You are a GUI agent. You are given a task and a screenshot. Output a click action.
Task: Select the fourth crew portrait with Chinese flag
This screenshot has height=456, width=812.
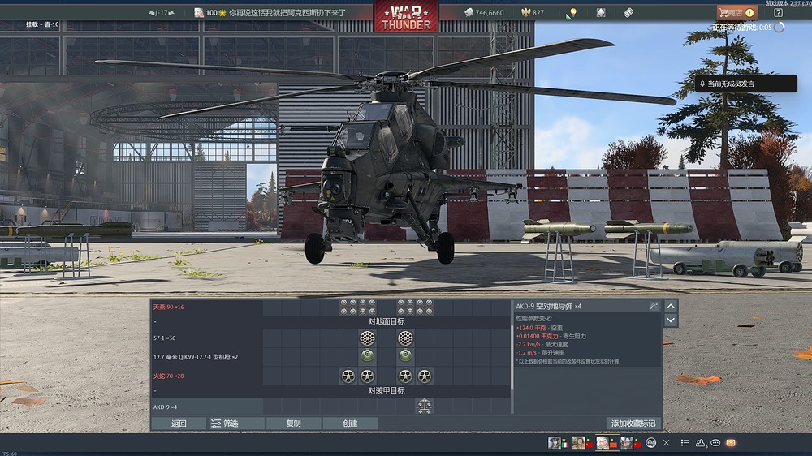point(631,442)
